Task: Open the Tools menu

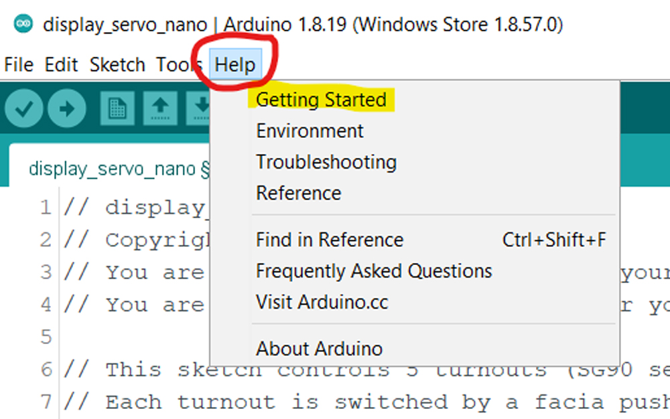Action: 179,65
